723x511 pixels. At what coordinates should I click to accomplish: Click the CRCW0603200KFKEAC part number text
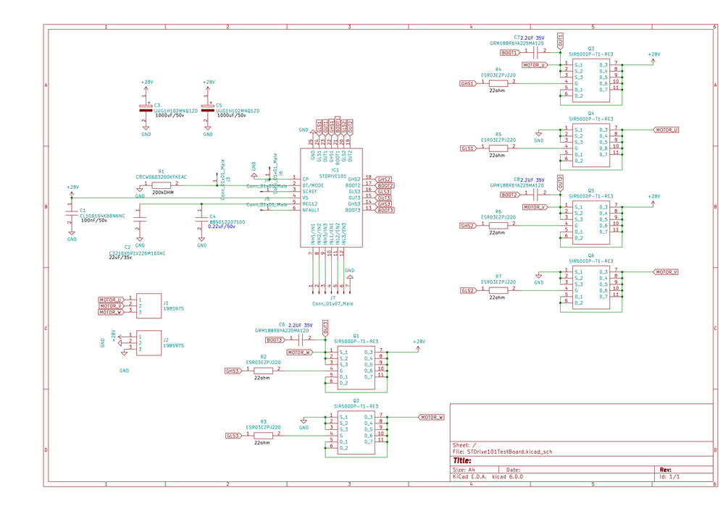click(161, 177)
